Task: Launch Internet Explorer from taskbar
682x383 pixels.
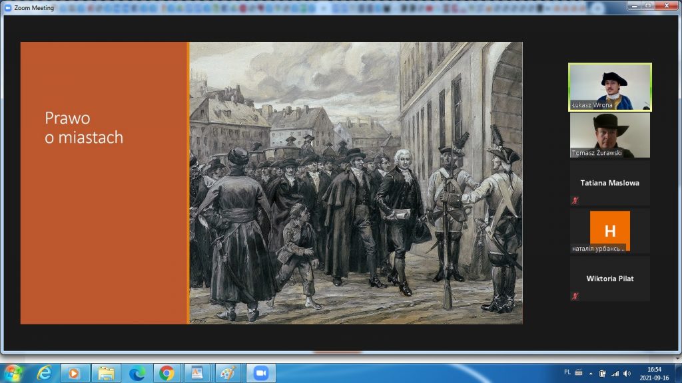Action: [x=45, y=373]
